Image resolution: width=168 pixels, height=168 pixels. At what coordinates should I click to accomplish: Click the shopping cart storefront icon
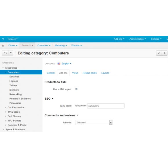pos(3,39)
